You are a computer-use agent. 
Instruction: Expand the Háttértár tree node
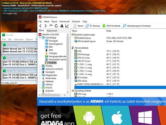(x=40, y=82)
